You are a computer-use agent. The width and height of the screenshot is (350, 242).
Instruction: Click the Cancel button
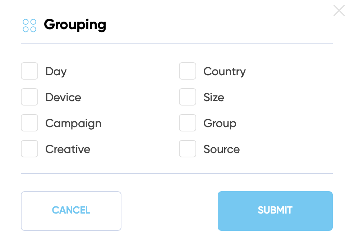coord(71,211)
